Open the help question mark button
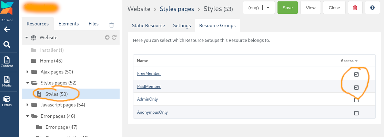The image size is (384, 137). tap(372, 8)
